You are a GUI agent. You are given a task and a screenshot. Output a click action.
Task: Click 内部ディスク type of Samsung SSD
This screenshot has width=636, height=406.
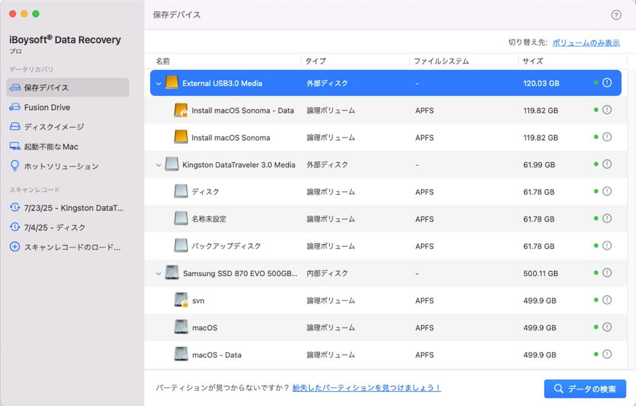(x=327, y=273)
